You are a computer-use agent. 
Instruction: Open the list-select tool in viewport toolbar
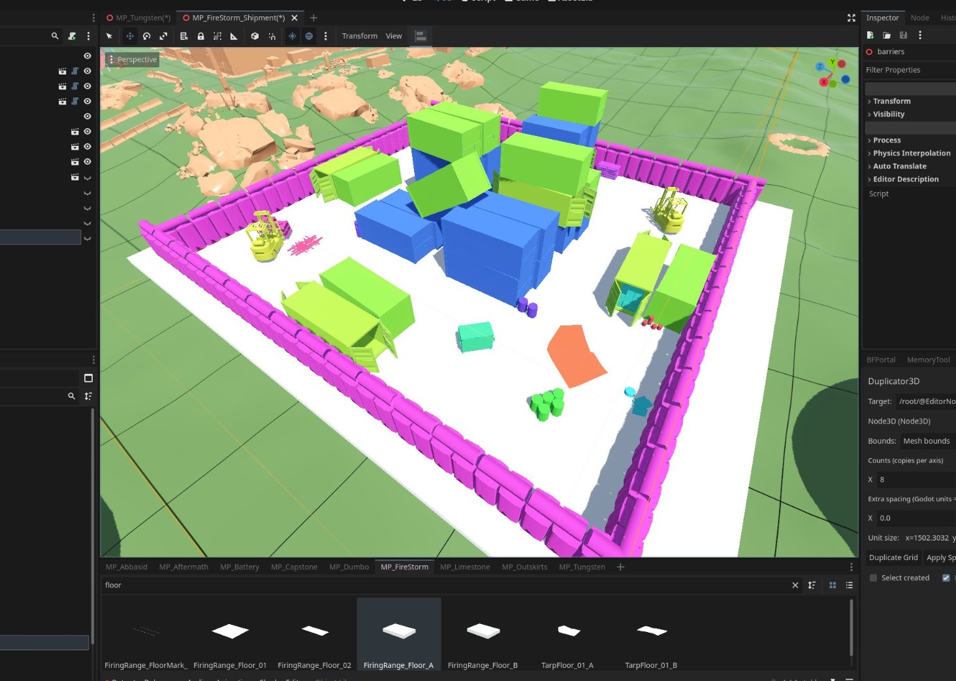(x=183, y=36)
